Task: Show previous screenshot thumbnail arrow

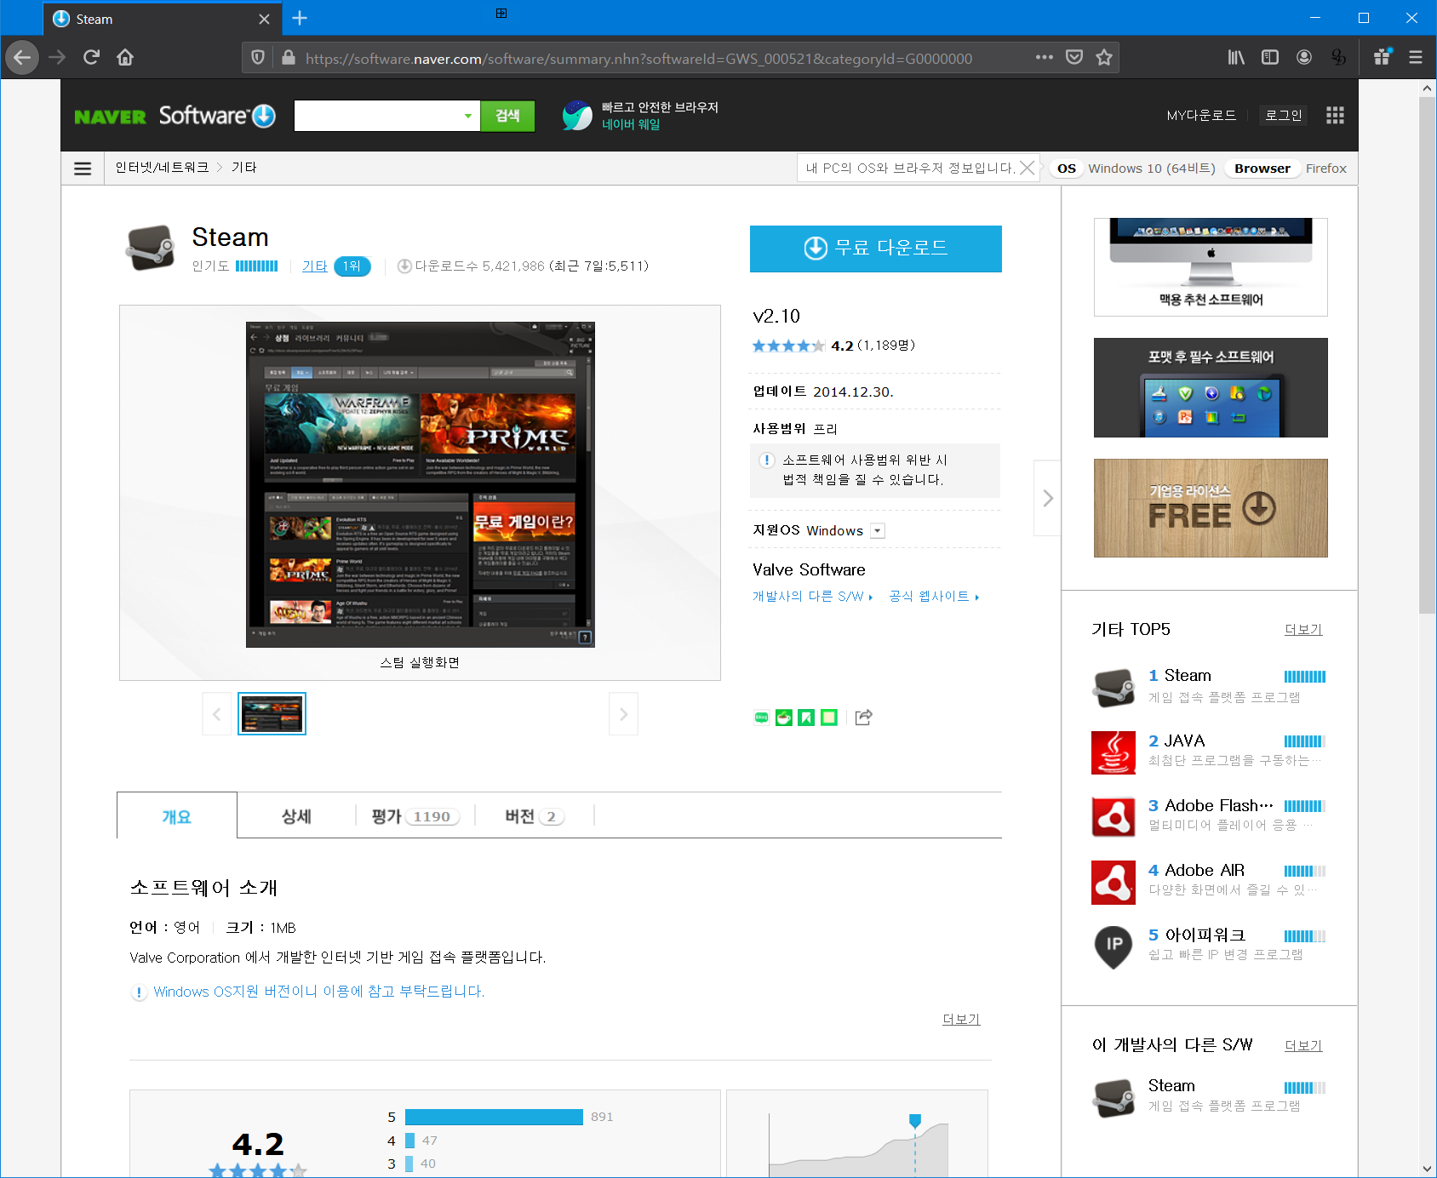Action: click(216, 714)
